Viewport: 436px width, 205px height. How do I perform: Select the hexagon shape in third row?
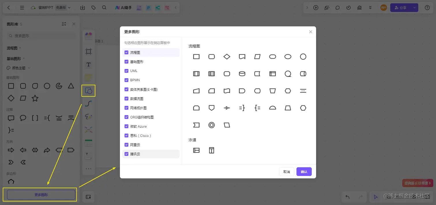pos(288,91)
